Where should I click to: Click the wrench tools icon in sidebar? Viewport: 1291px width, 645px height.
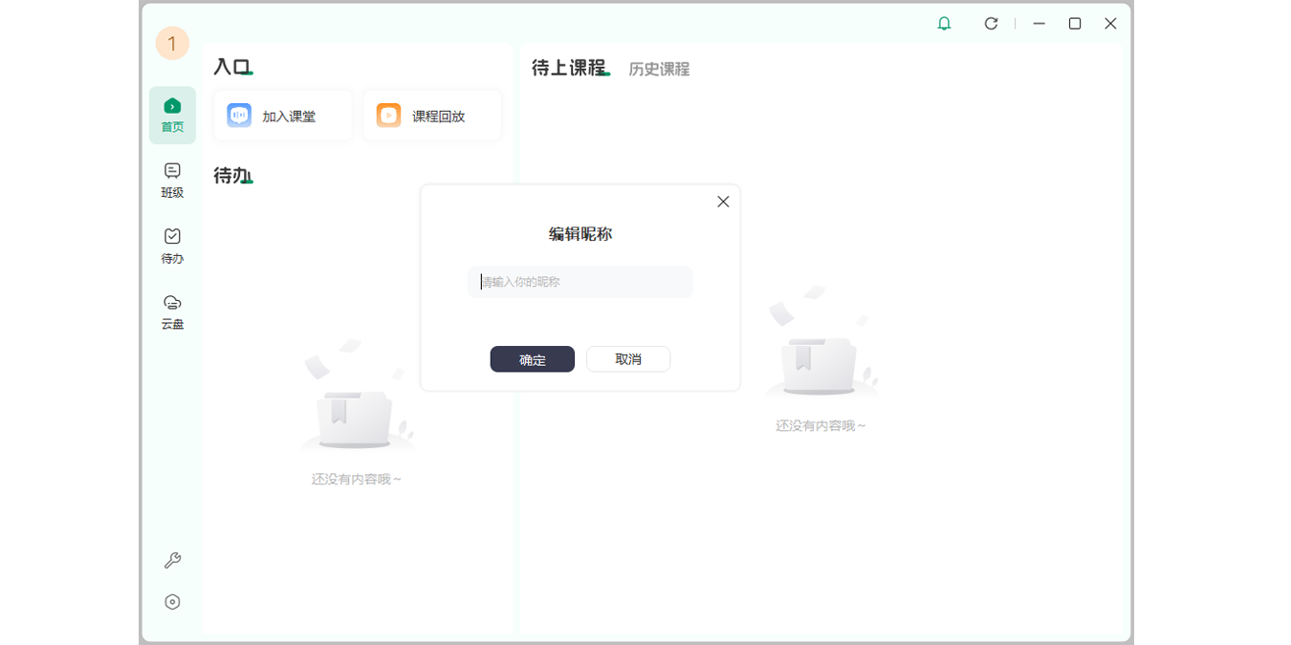[x=172, y=561]
